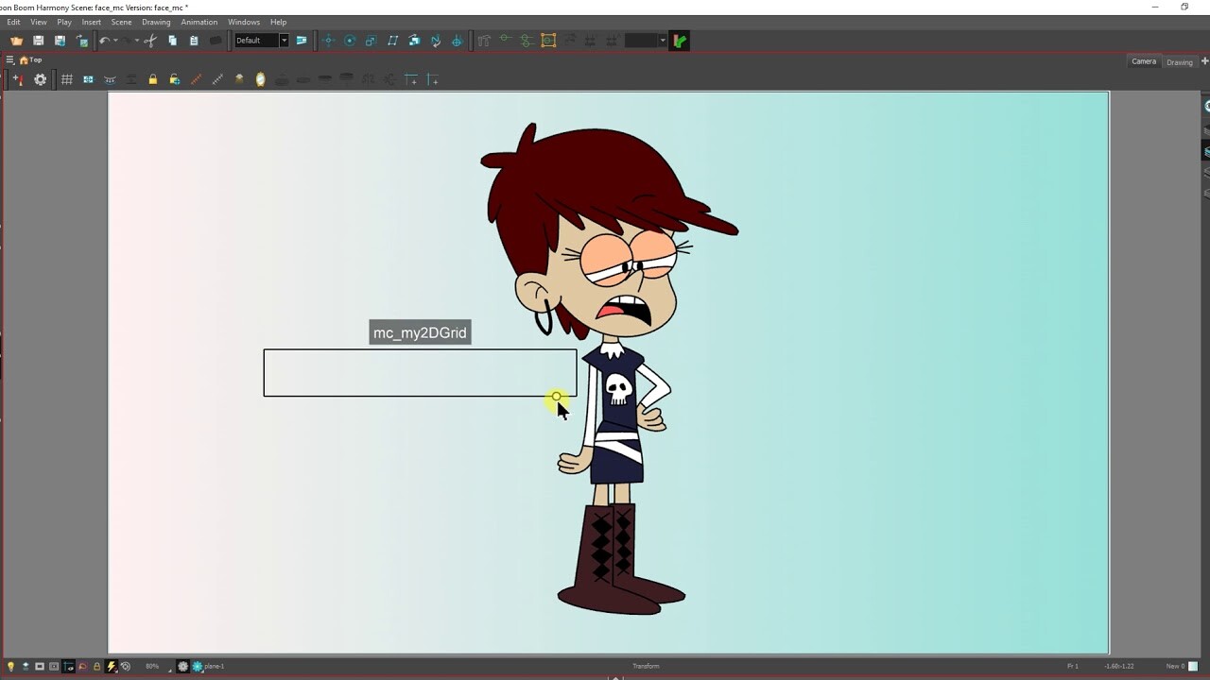
Task: Click the Top breadcrumb home label
Action: 31,59
